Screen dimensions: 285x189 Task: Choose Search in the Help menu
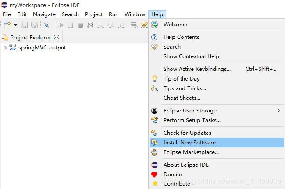click(217, 47)
